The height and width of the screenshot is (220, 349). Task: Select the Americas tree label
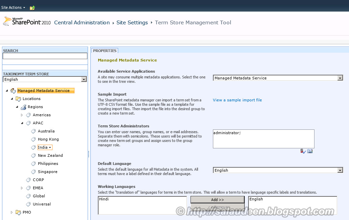(42, 115)
